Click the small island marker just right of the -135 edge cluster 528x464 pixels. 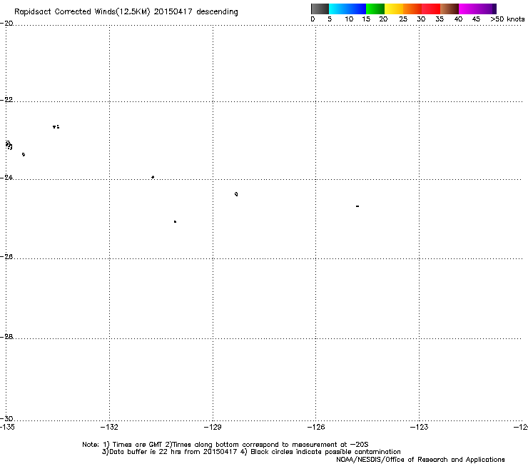click(24, 154)
